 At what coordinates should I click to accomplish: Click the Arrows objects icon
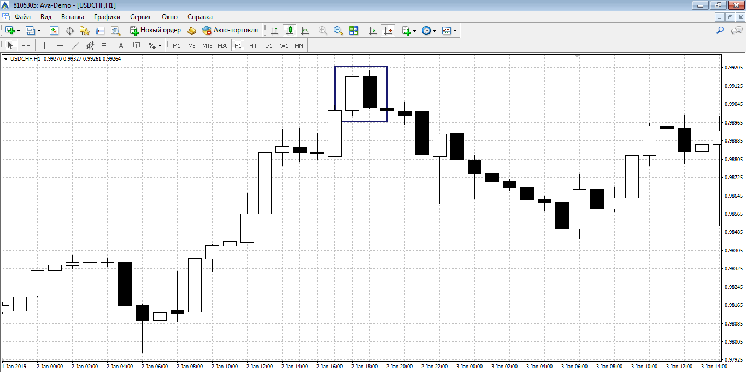tap(151, 45)
